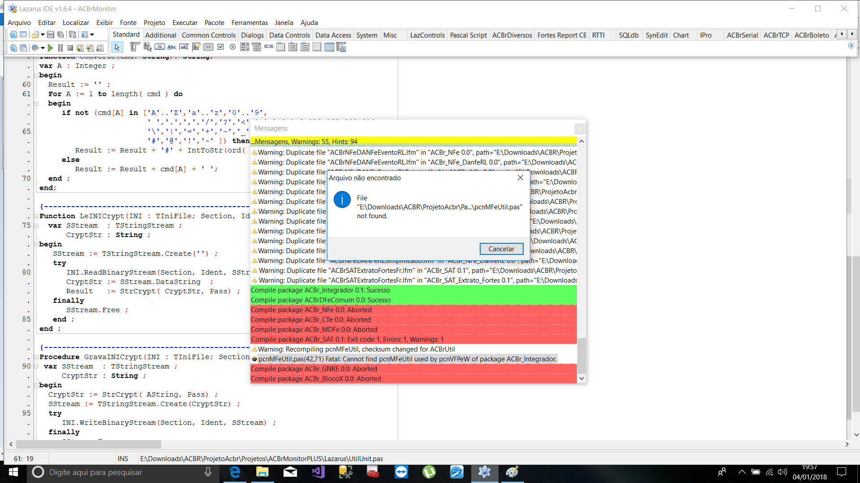Open the Executar menu
The image size is (860, 483).
(185, 22)
